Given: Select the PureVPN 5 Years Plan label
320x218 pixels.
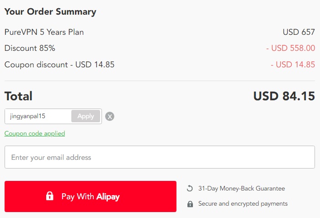Looking at the screenshot, I should point(44,32).
